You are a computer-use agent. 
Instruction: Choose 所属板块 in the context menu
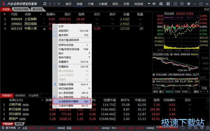click(x=72, y=67)
